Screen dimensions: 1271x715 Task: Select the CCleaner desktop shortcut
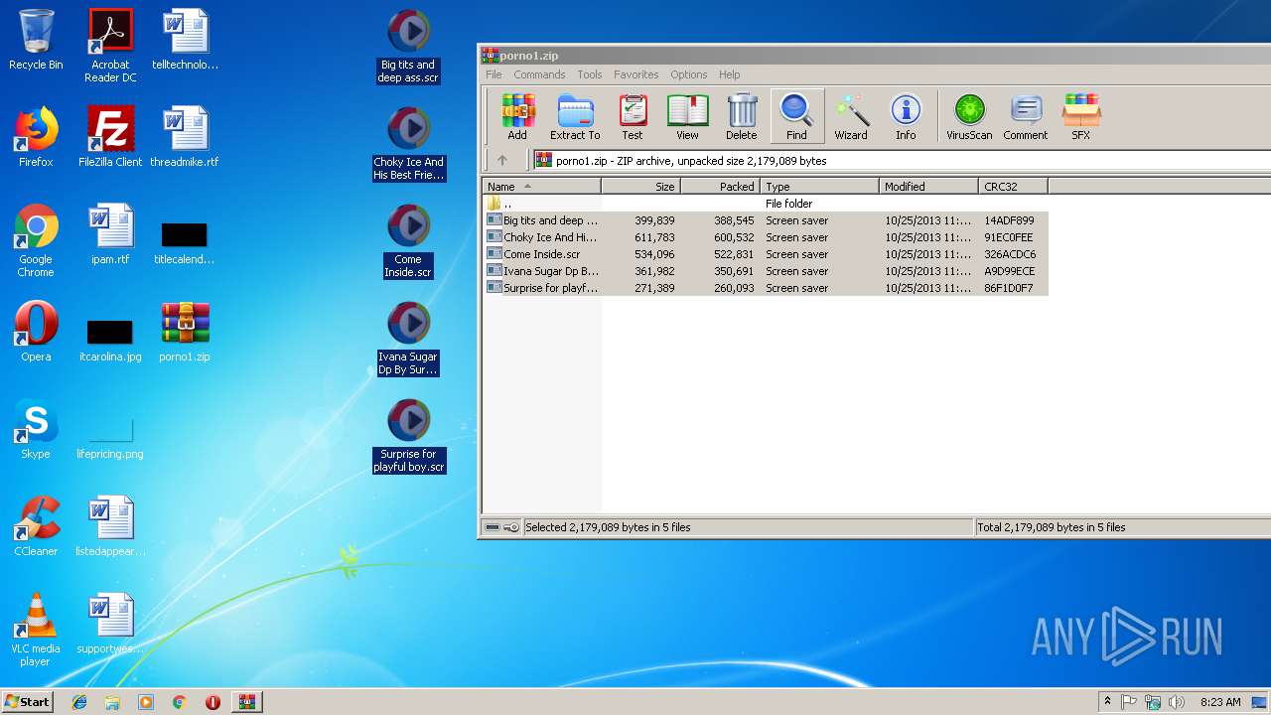(36, 526)
